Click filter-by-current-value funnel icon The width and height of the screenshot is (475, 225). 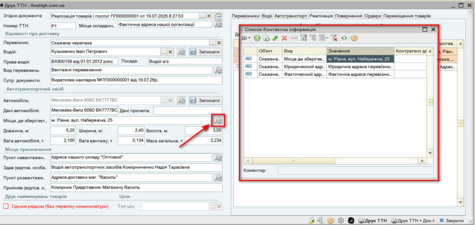point(313,38)
